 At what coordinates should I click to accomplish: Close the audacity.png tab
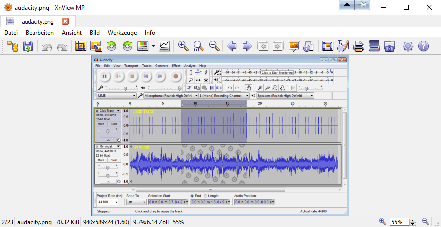pyautogui.click(x=65, y=21)
